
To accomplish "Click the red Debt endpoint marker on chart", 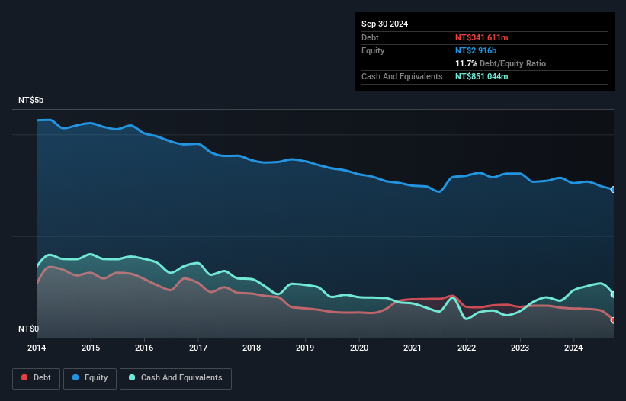I will point(613,320).
